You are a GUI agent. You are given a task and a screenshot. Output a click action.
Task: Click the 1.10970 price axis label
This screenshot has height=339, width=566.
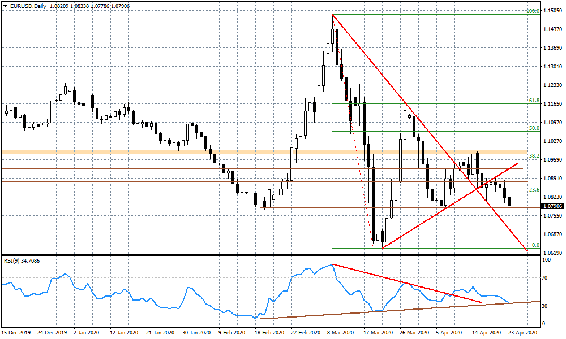552,123
